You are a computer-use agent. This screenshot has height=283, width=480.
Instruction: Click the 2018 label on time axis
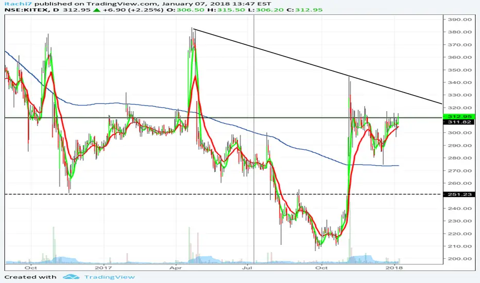point(394,268)
